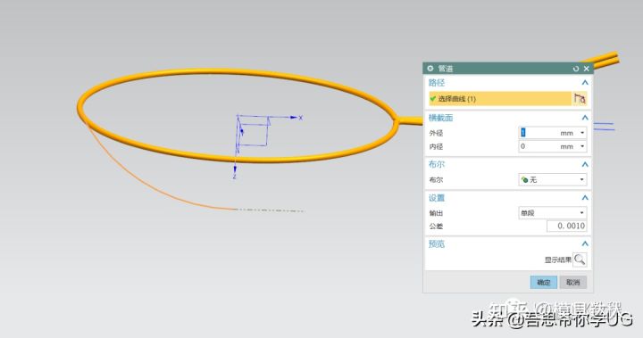This screenshot has width=643, height=338.
Task: Click the 公差 field showing 0.0010
Action: [566, 226]
